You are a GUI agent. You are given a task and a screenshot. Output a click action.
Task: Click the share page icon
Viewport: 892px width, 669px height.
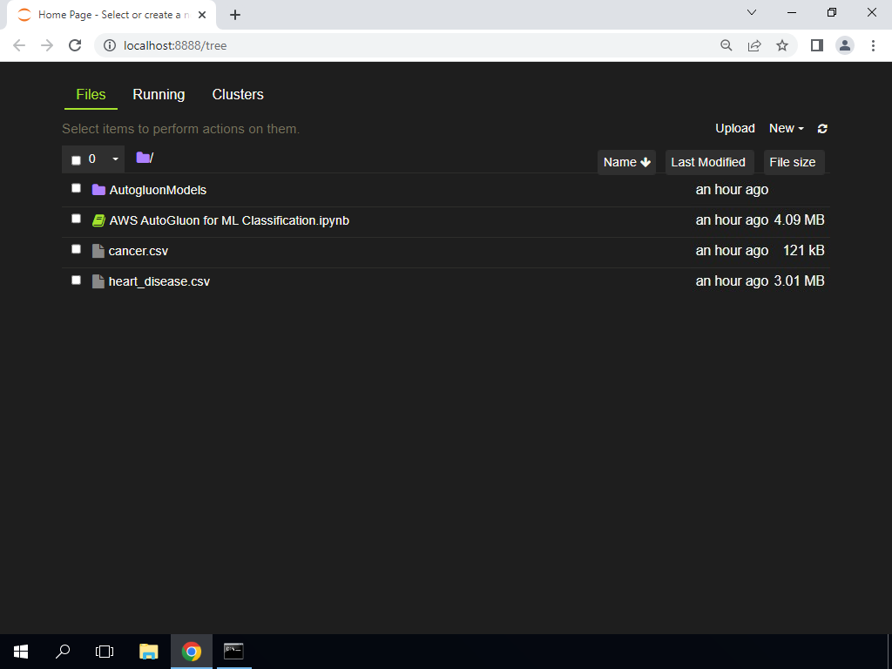click(x=754, y=45)
